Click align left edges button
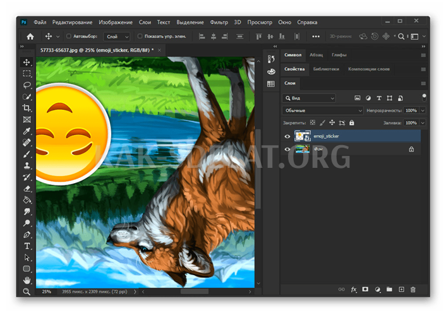446x313 pixels. tap(202, 37)
